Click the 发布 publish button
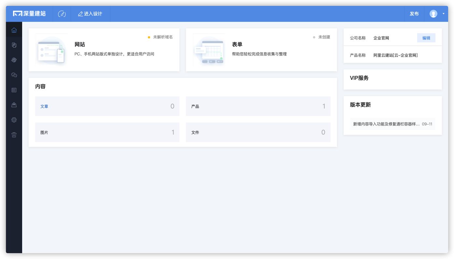The height and width of the screenshot is (259, 454). click(414, 14)
